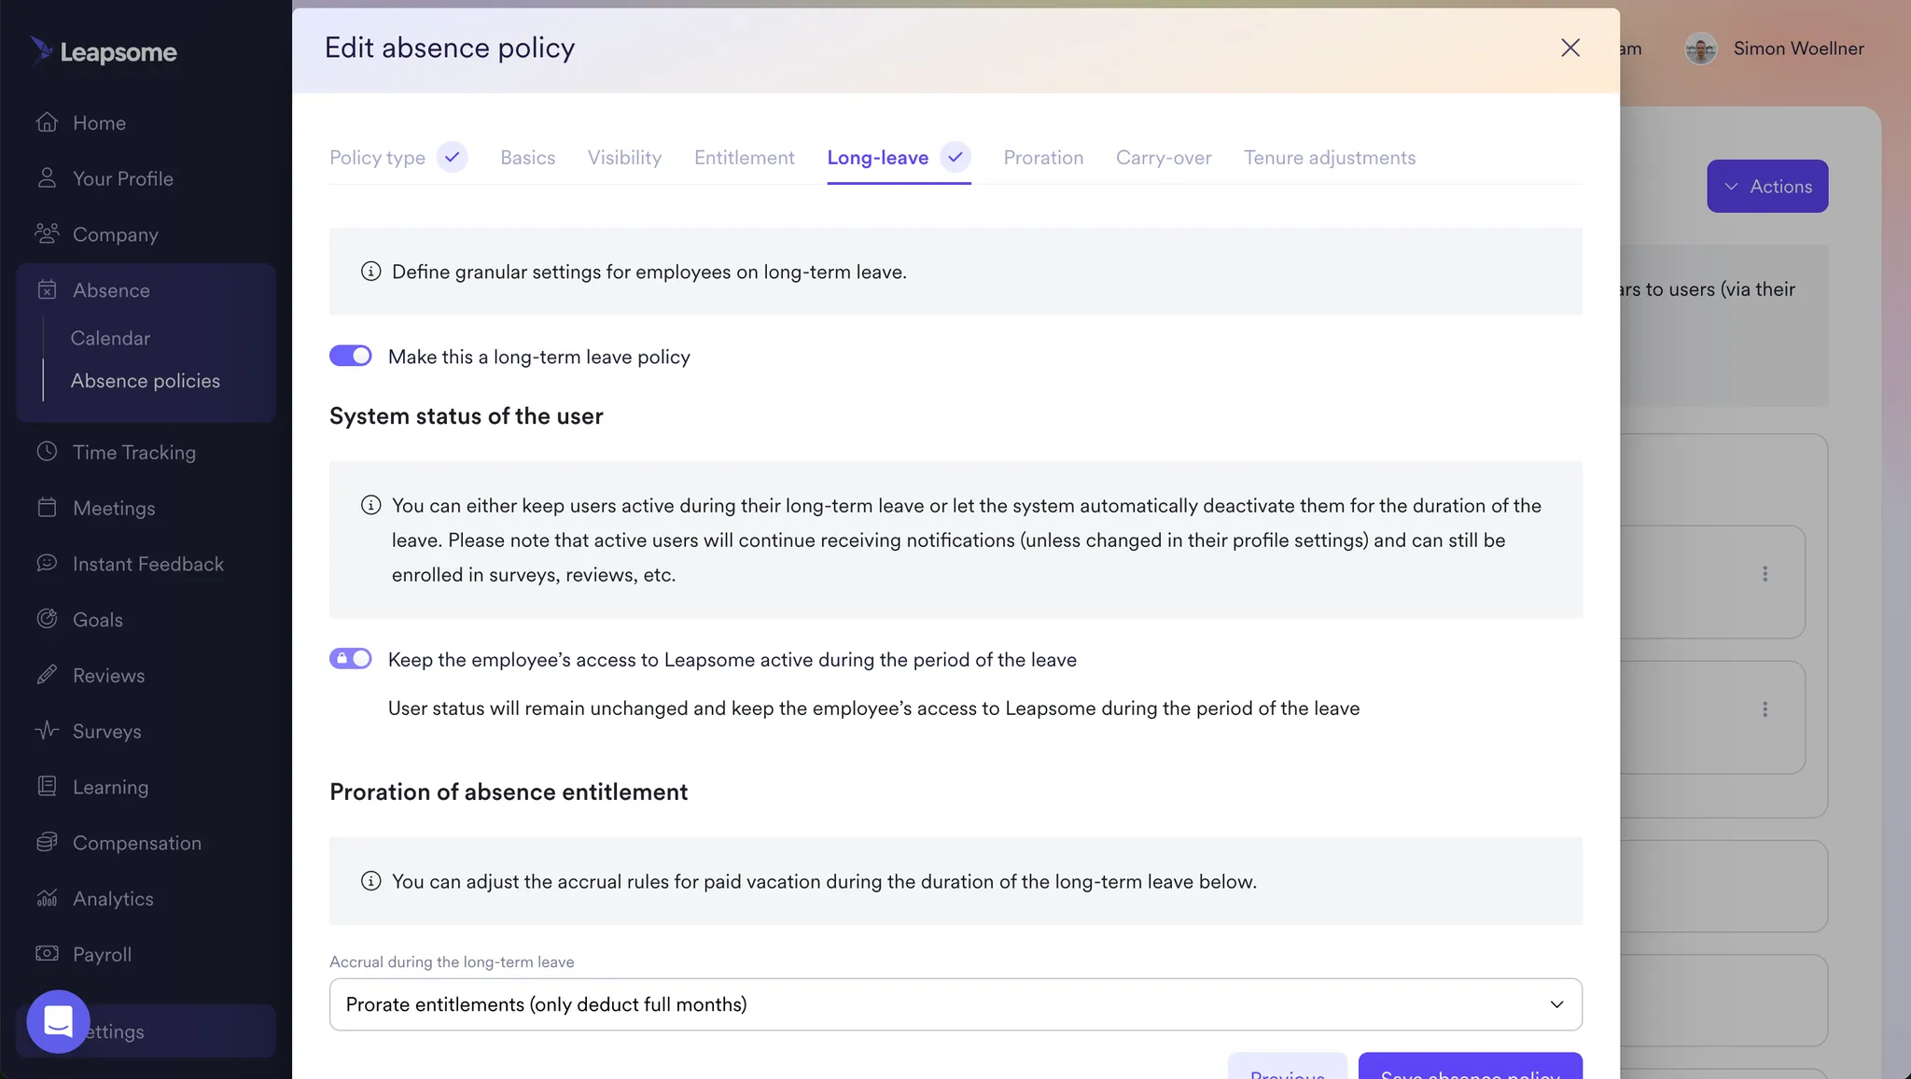
Task: Open the Payroll section
Action: [x=102, y=954]
